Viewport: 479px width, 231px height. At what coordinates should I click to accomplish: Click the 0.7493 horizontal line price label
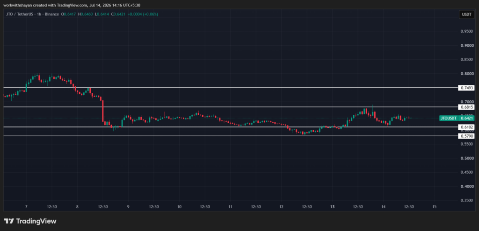(466, 88)
